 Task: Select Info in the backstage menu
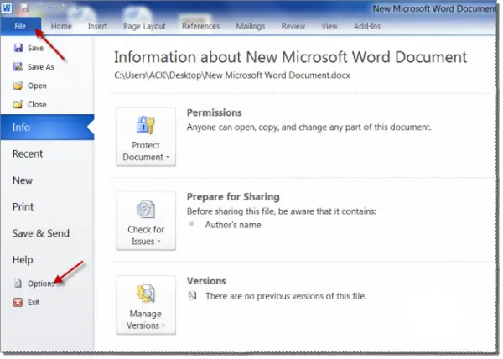point(47,127)
